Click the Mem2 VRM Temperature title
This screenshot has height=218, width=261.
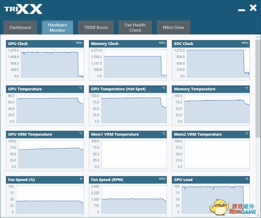198,134
